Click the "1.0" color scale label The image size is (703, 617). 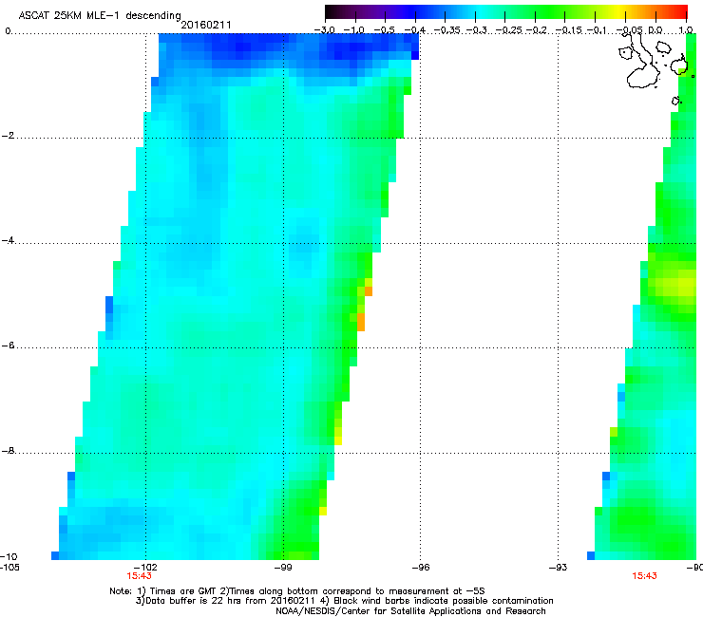[686, 30]
